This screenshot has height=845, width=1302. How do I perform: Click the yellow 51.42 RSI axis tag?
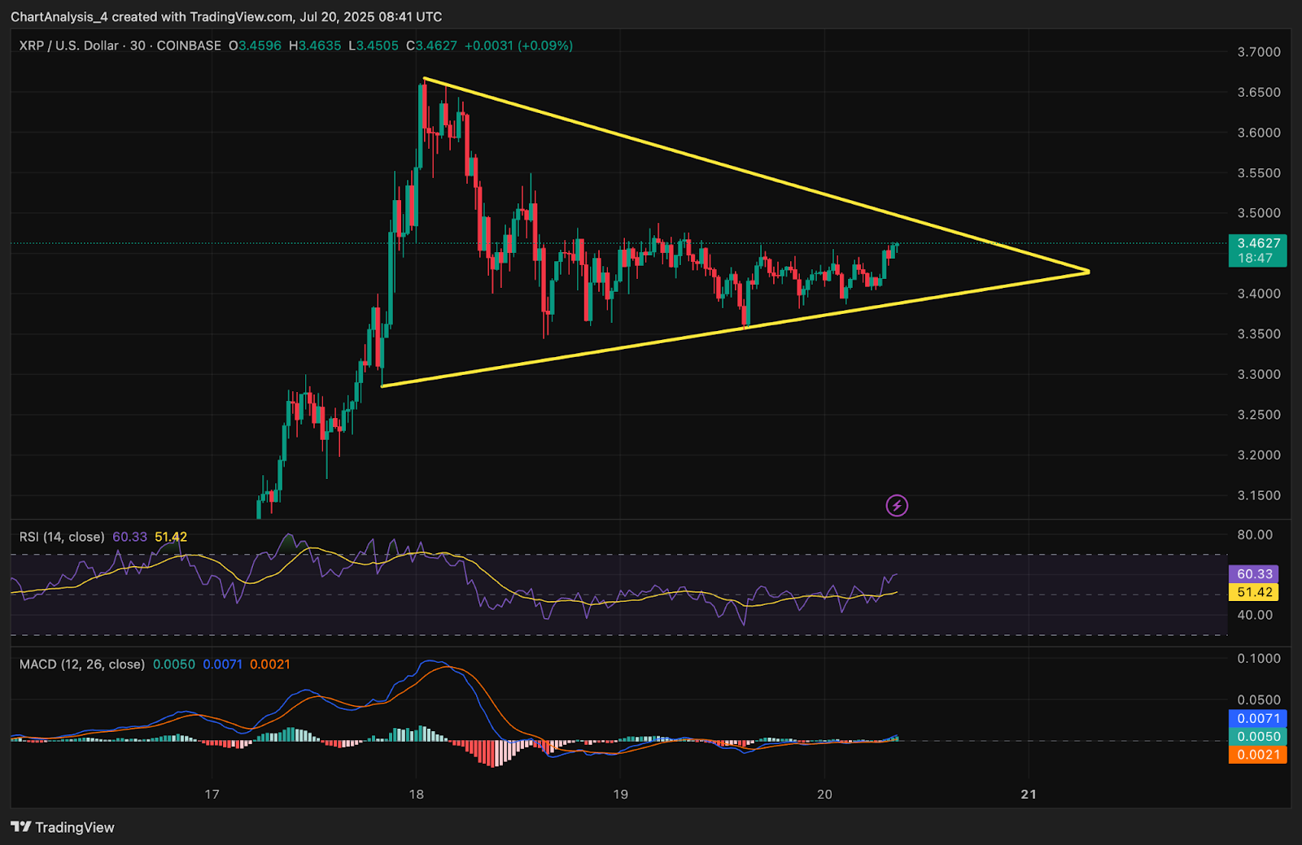(1253, 592)
